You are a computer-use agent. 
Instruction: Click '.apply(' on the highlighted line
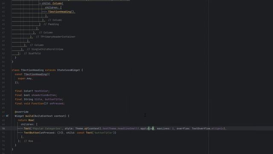pyautogui.click(x=144, y=128)
